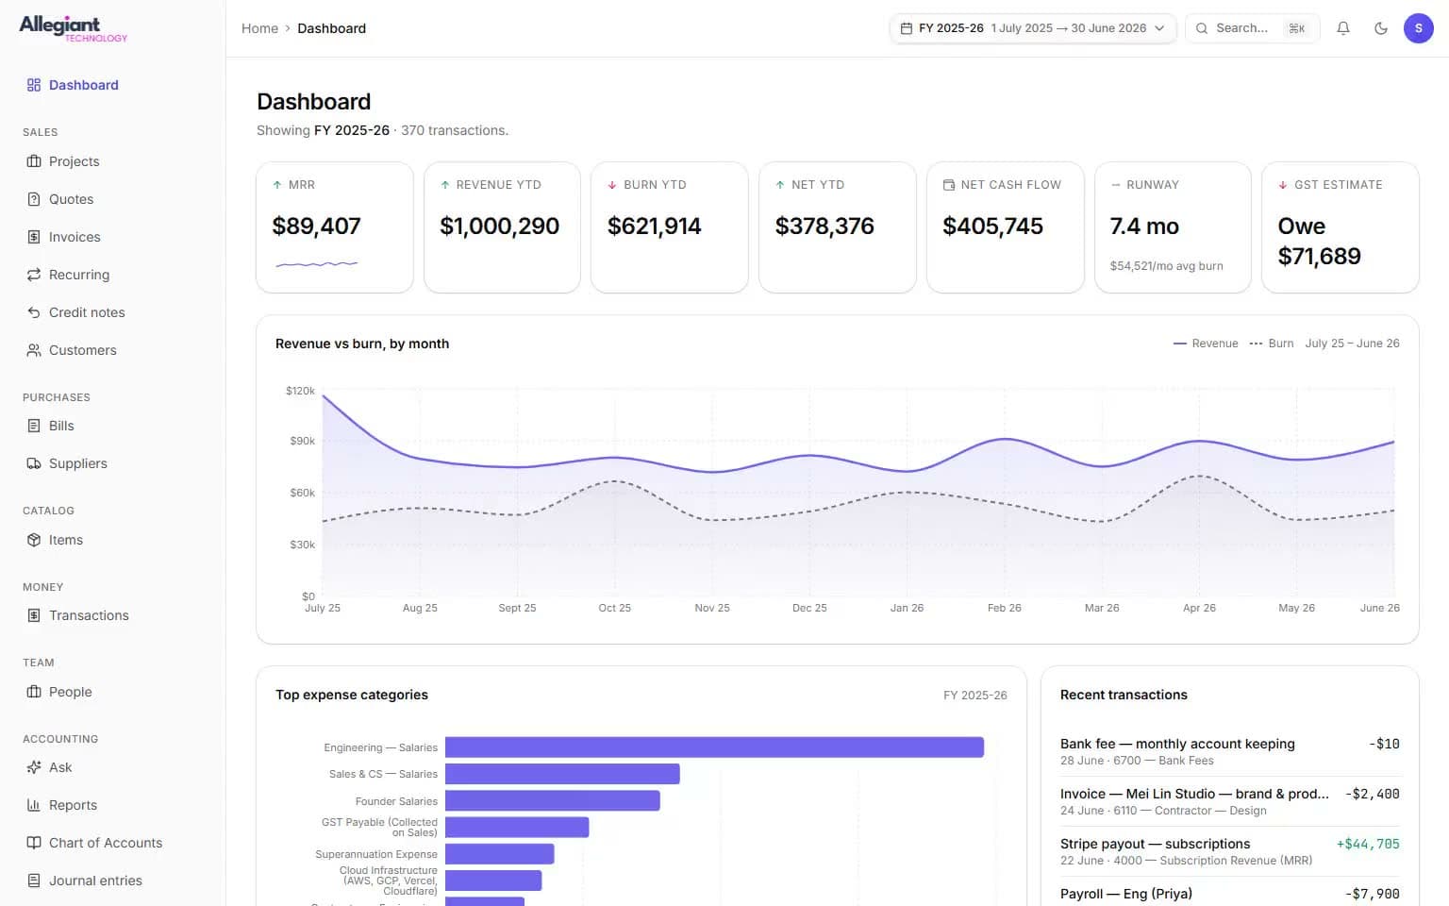The image size is (1449, 906).
Task: Click the calendar icon in fiscal year picker
Action: (907, 28)
